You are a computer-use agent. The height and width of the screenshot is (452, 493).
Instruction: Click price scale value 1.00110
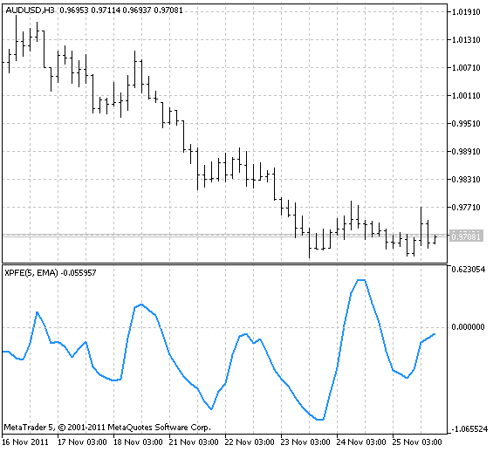pos(466,96)
